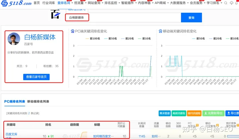Open the 如何做百度文… title link
The height and width of the screenshot is (139, 239).
104,136
